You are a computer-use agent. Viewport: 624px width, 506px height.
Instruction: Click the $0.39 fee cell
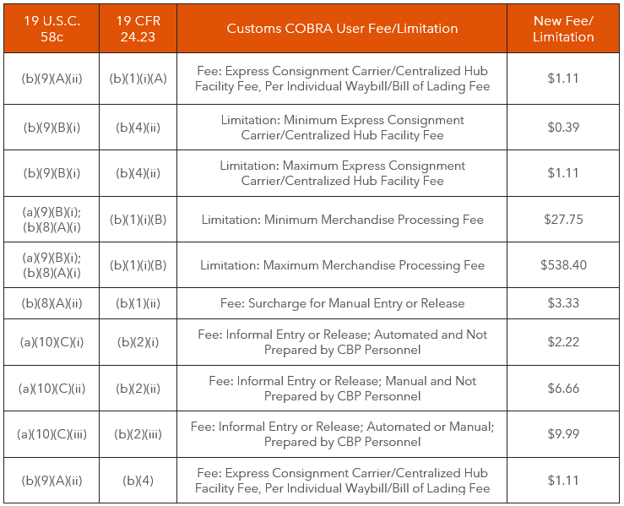[x=563, y=128]
